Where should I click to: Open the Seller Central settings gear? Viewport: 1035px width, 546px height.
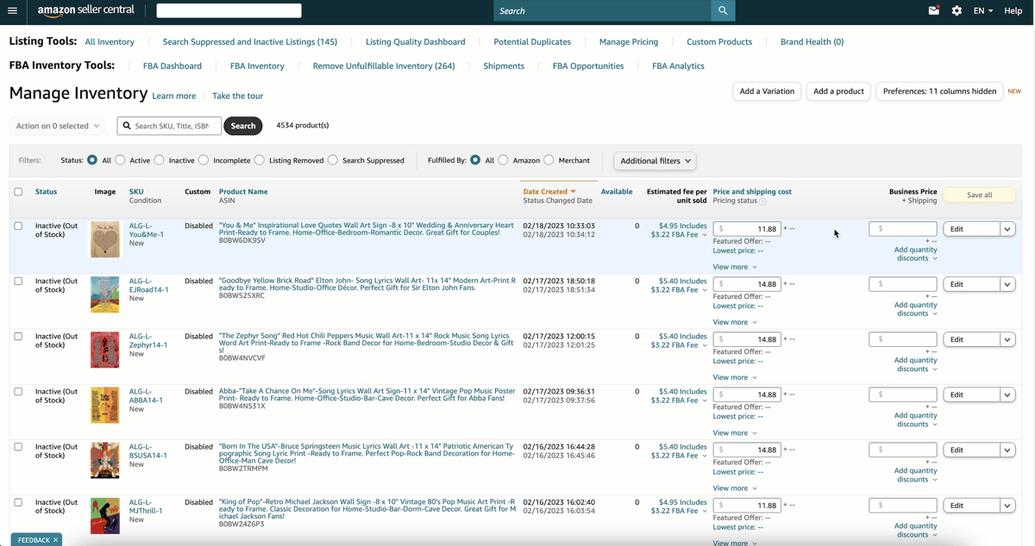[956, 10]
